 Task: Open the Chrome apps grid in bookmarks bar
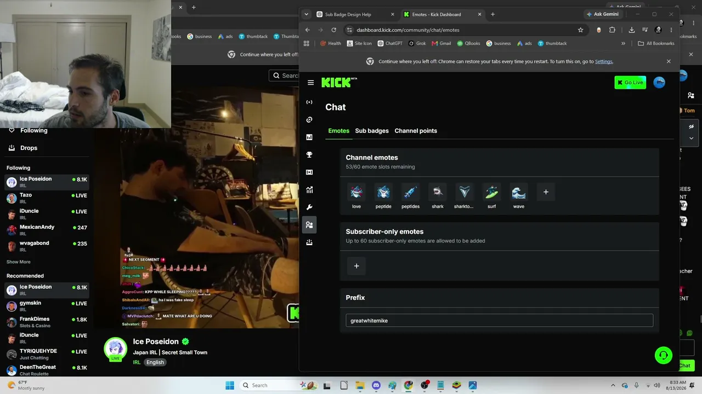tap(307, 43)
